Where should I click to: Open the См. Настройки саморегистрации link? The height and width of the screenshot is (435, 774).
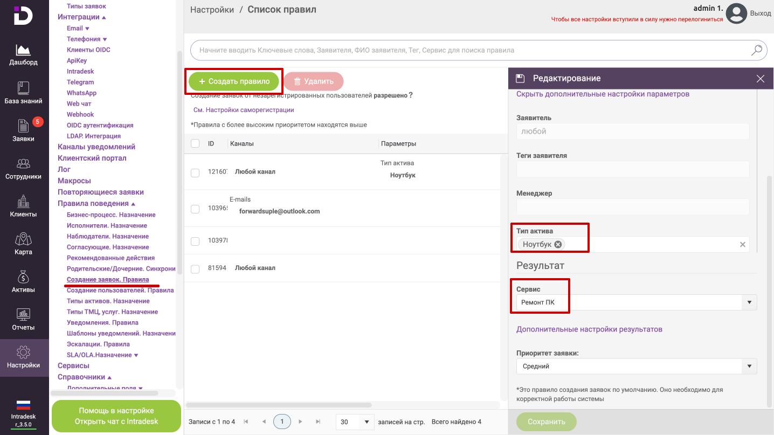click(x=244, y=110)
